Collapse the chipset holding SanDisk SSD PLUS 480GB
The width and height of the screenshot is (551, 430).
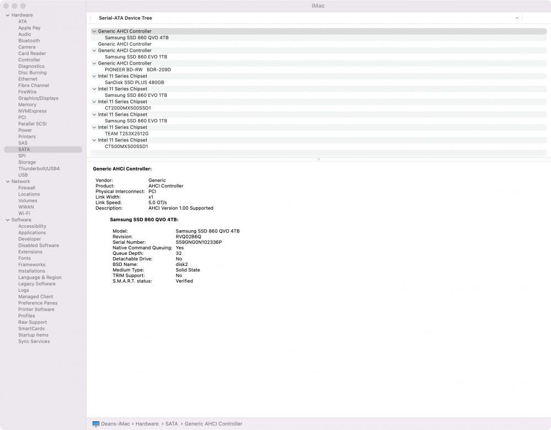[94, 76]
